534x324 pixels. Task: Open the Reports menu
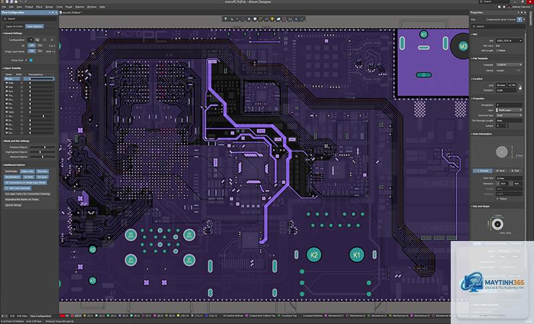click(x=79, y=7)
